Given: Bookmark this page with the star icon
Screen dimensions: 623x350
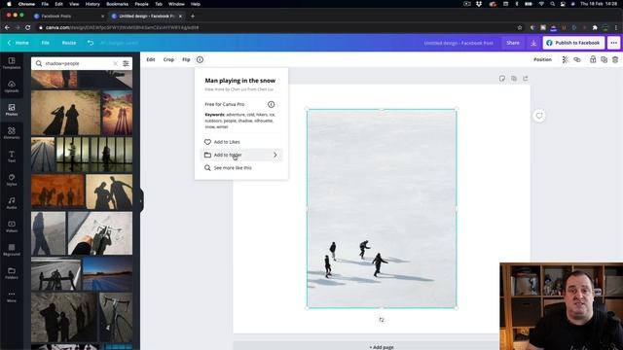Looking at the screenshot, I should pyautogui.click(x=520, y=28).
